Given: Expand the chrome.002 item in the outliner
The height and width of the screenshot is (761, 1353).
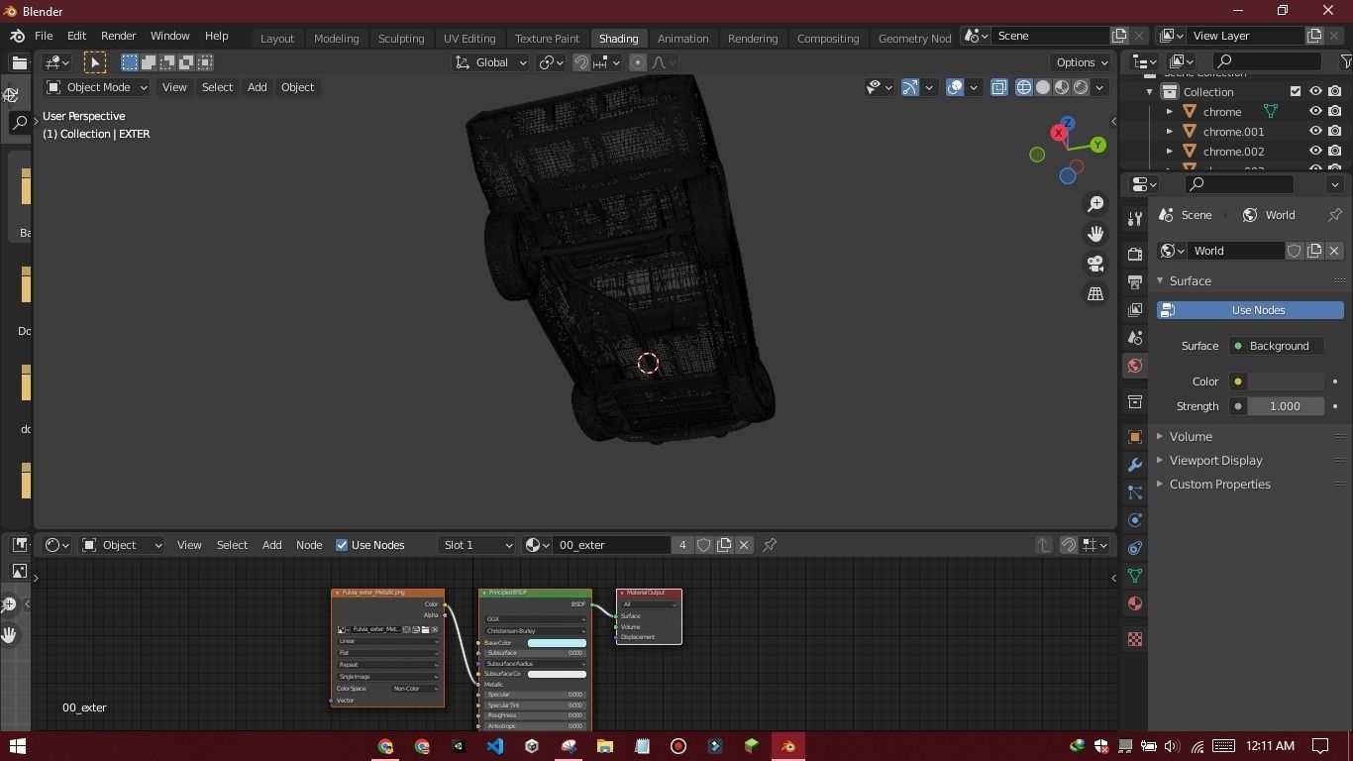Looking at the screenshot, I should click(1170, 152).
